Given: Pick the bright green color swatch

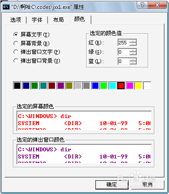Looking at the screenshot, I should click(104, 86).
